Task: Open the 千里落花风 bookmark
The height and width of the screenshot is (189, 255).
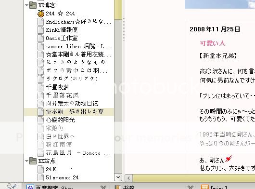Action: click(x=62, y=95)
